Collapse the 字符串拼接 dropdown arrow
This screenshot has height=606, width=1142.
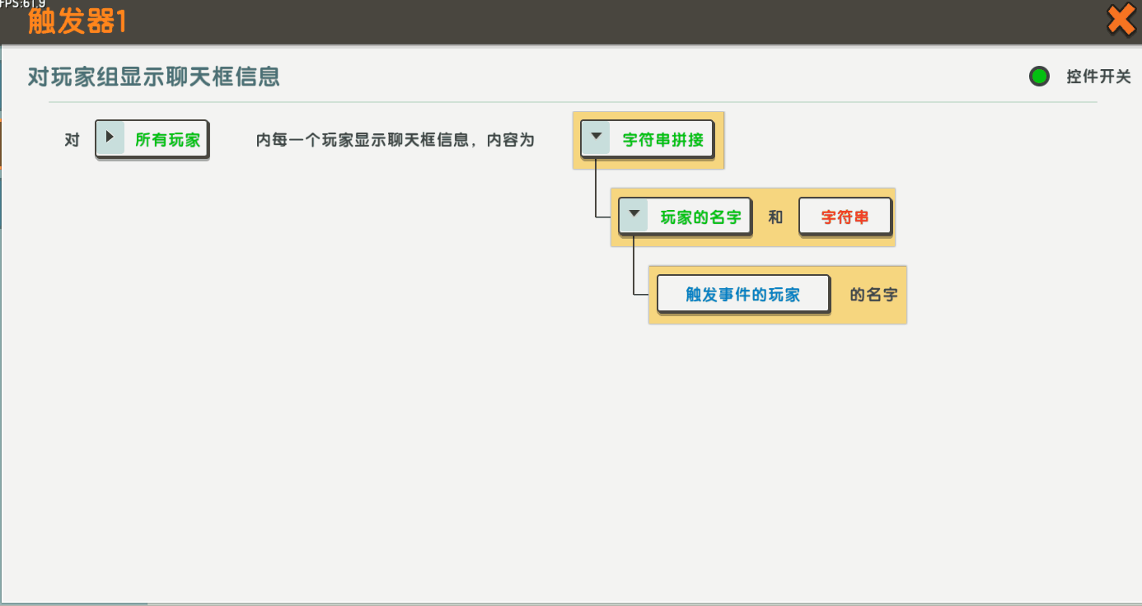click(596, 138)
